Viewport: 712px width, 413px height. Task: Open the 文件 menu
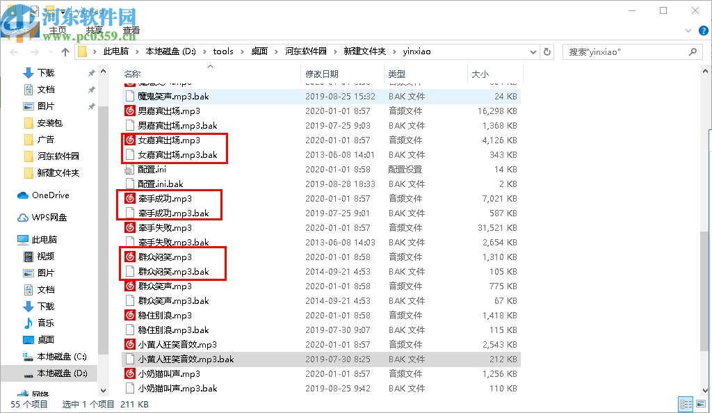pos(21,29)
